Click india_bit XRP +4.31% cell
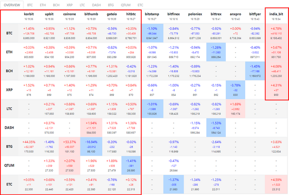The width and height of the screenshot is (289, 195). (x=276, y=90)
